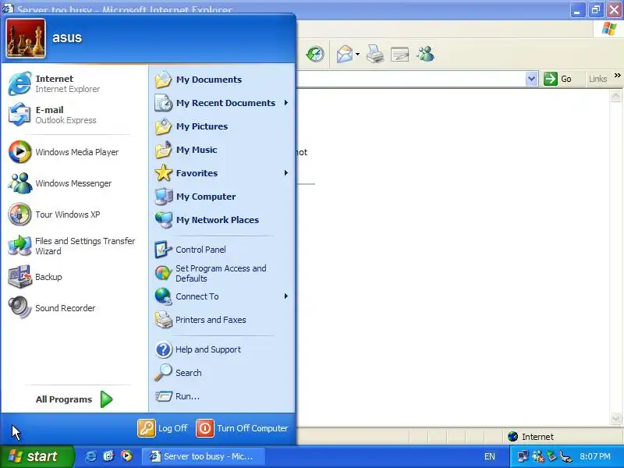
Task: Expand the Links toolbar chevron
Action: pyautogui.click(x=617, y=75)
